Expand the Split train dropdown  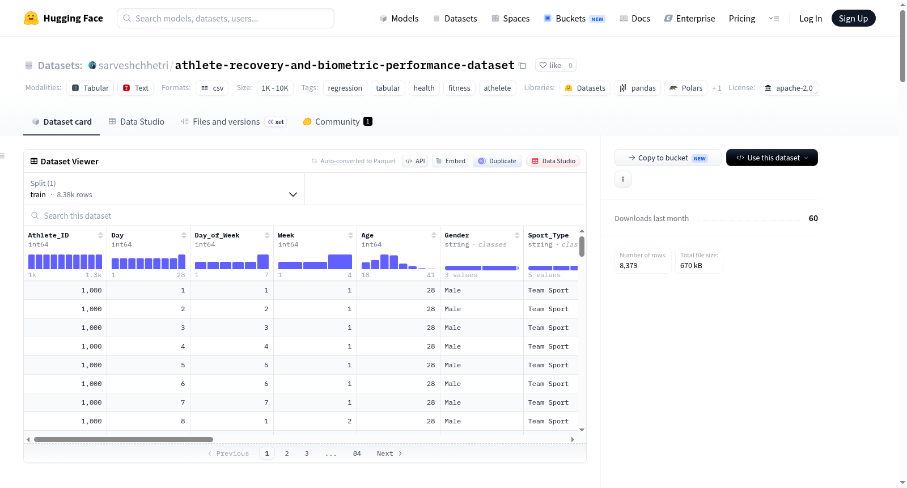tap(164, 189)
